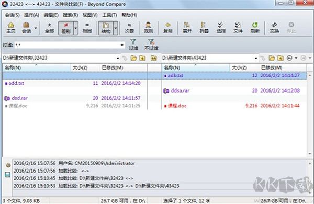The width and height of the screenshot is (314, 204).
Task: Click the file pane scrollbar down arrow
Action: tap(310, 154)
